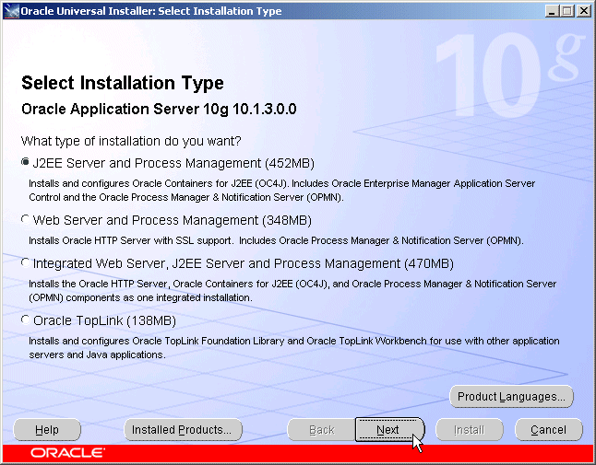The height and width of the screenshot is (465, 596).
Task: Close the installer window
Action: tap(583, 11)
